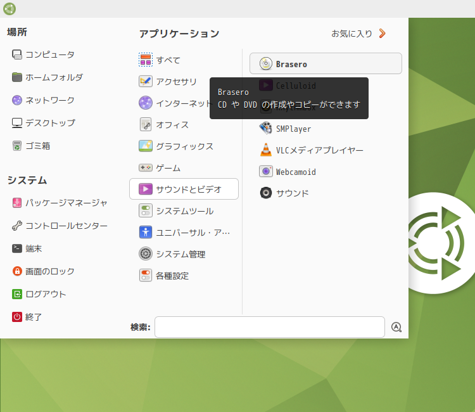
Task: Click the Ubuntu MATE menu logo
Action: coord(9,9)
